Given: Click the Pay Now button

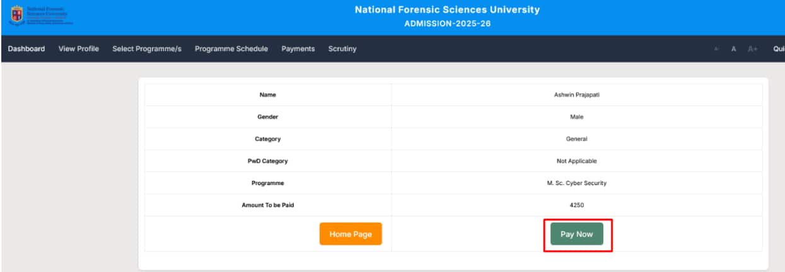Looking at the screenshot, I should click(x=577, y=234).
